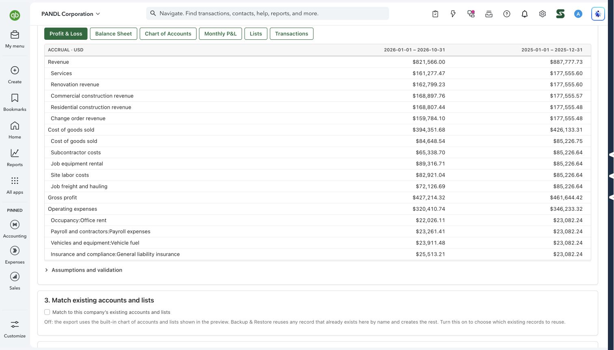Switch to the Chart of Accounts tab

pos(168,34)
